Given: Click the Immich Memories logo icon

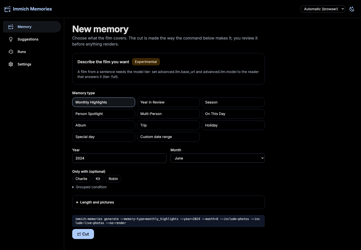Looking at the screenshot, I should pyautogui.click(x=8, y=9).
